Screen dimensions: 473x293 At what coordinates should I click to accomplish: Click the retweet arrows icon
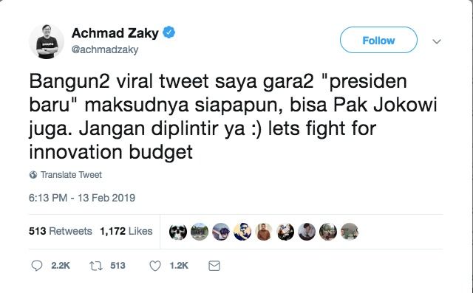96,266
